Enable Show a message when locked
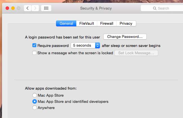 pos(34,53)
